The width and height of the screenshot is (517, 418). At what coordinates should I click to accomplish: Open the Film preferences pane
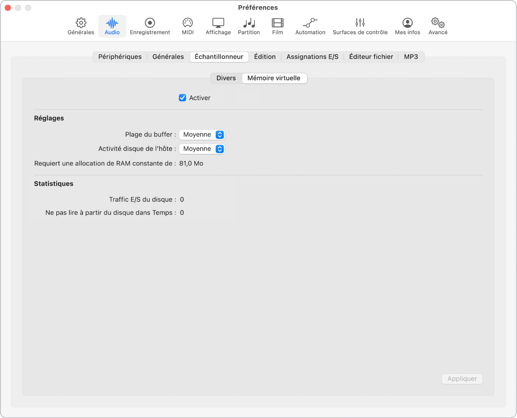277,26
